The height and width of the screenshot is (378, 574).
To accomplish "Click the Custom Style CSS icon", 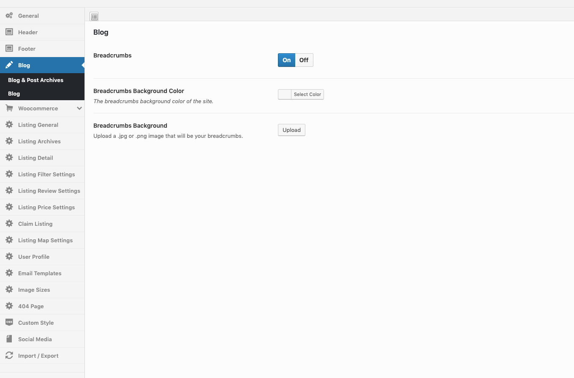I will tap(9, 323).
